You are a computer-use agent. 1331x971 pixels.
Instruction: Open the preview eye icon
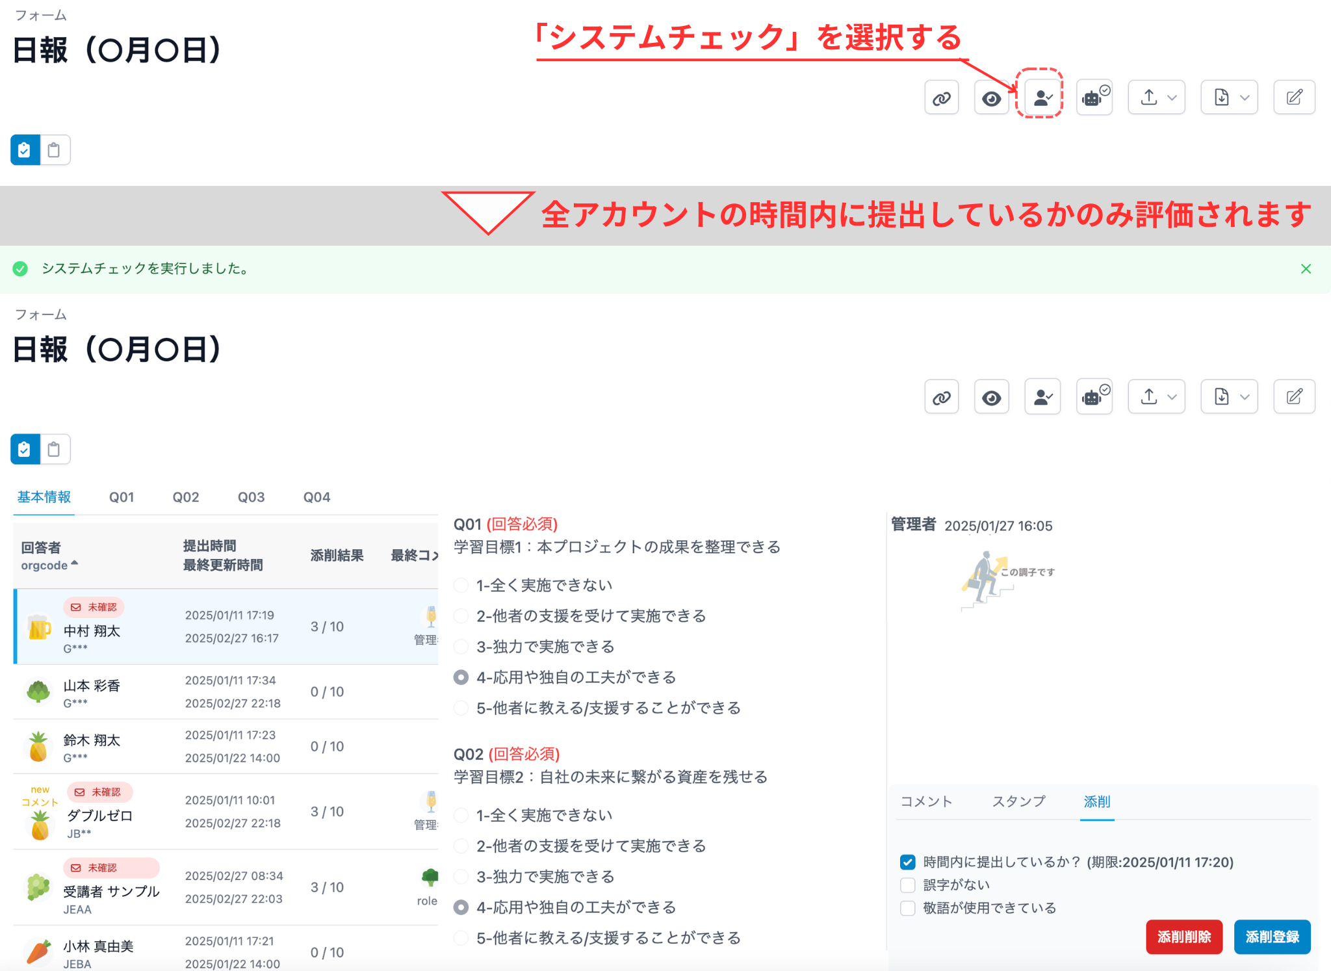point(990,396)
